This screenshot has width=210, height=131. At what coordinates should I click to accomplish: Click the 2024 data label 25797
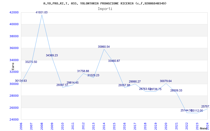(x=206, y=106)
